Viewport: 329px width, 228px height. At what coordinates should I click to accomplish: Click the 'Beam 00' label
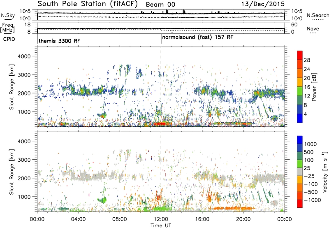tap(160, 5)
